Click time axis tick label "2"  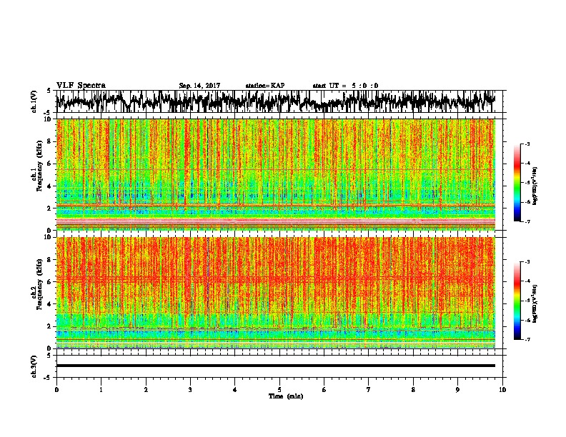pyautogui.click(x=146, y=390)
